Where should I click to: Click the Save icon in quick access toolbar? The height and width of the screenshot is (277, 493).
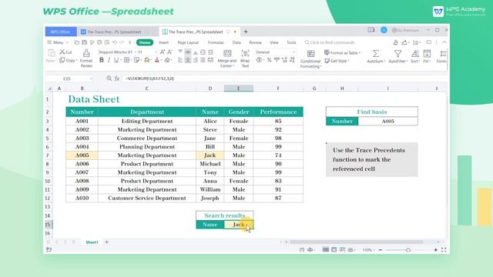click(x=84, y=42)
